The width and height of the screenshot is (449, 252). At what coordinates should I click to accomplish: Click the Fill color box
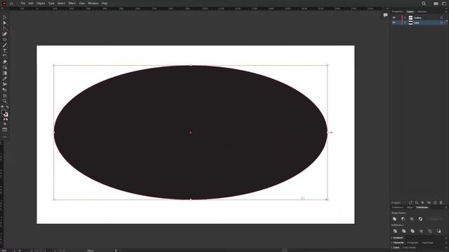click(3, 112)
